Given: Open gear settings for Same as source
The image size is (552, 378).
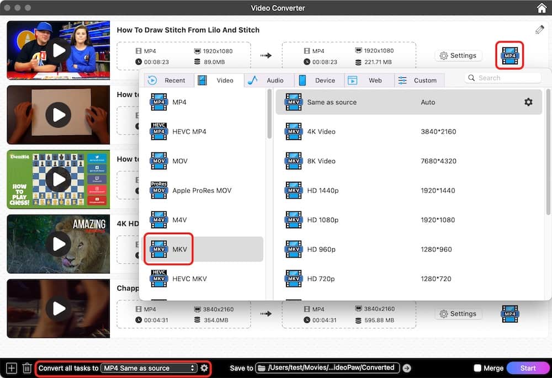Looking at the screenshot, I should pos(528,102).
